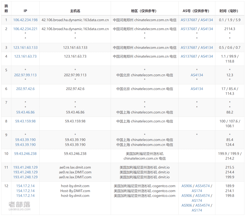
Task: Click blue IP link 123.161.63.133 in hop 3
Action: click(x=25, y=48)
